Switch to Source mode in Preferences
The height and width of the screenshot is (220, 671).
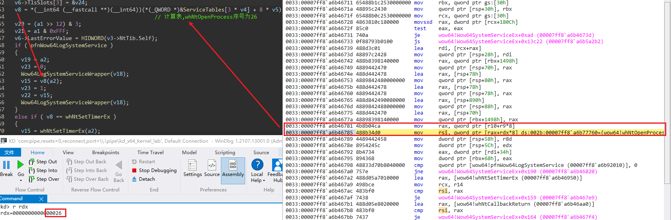click(x=212, y=165)
